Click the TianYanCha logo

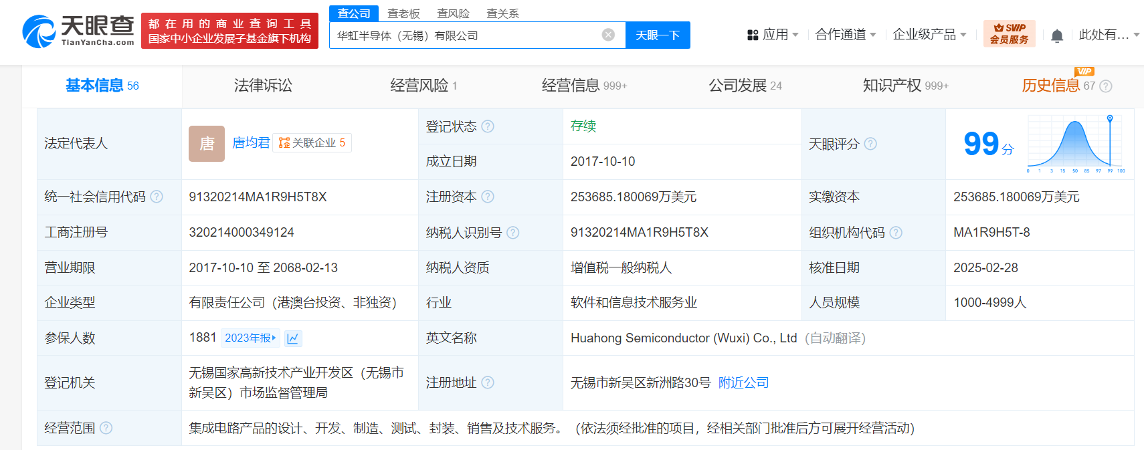pos(78,31)
